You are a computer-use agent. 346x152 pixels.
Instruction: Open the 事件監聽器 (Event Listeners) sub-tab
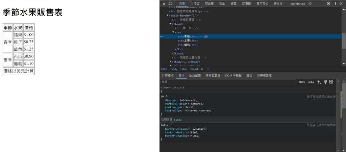point(213,75)
